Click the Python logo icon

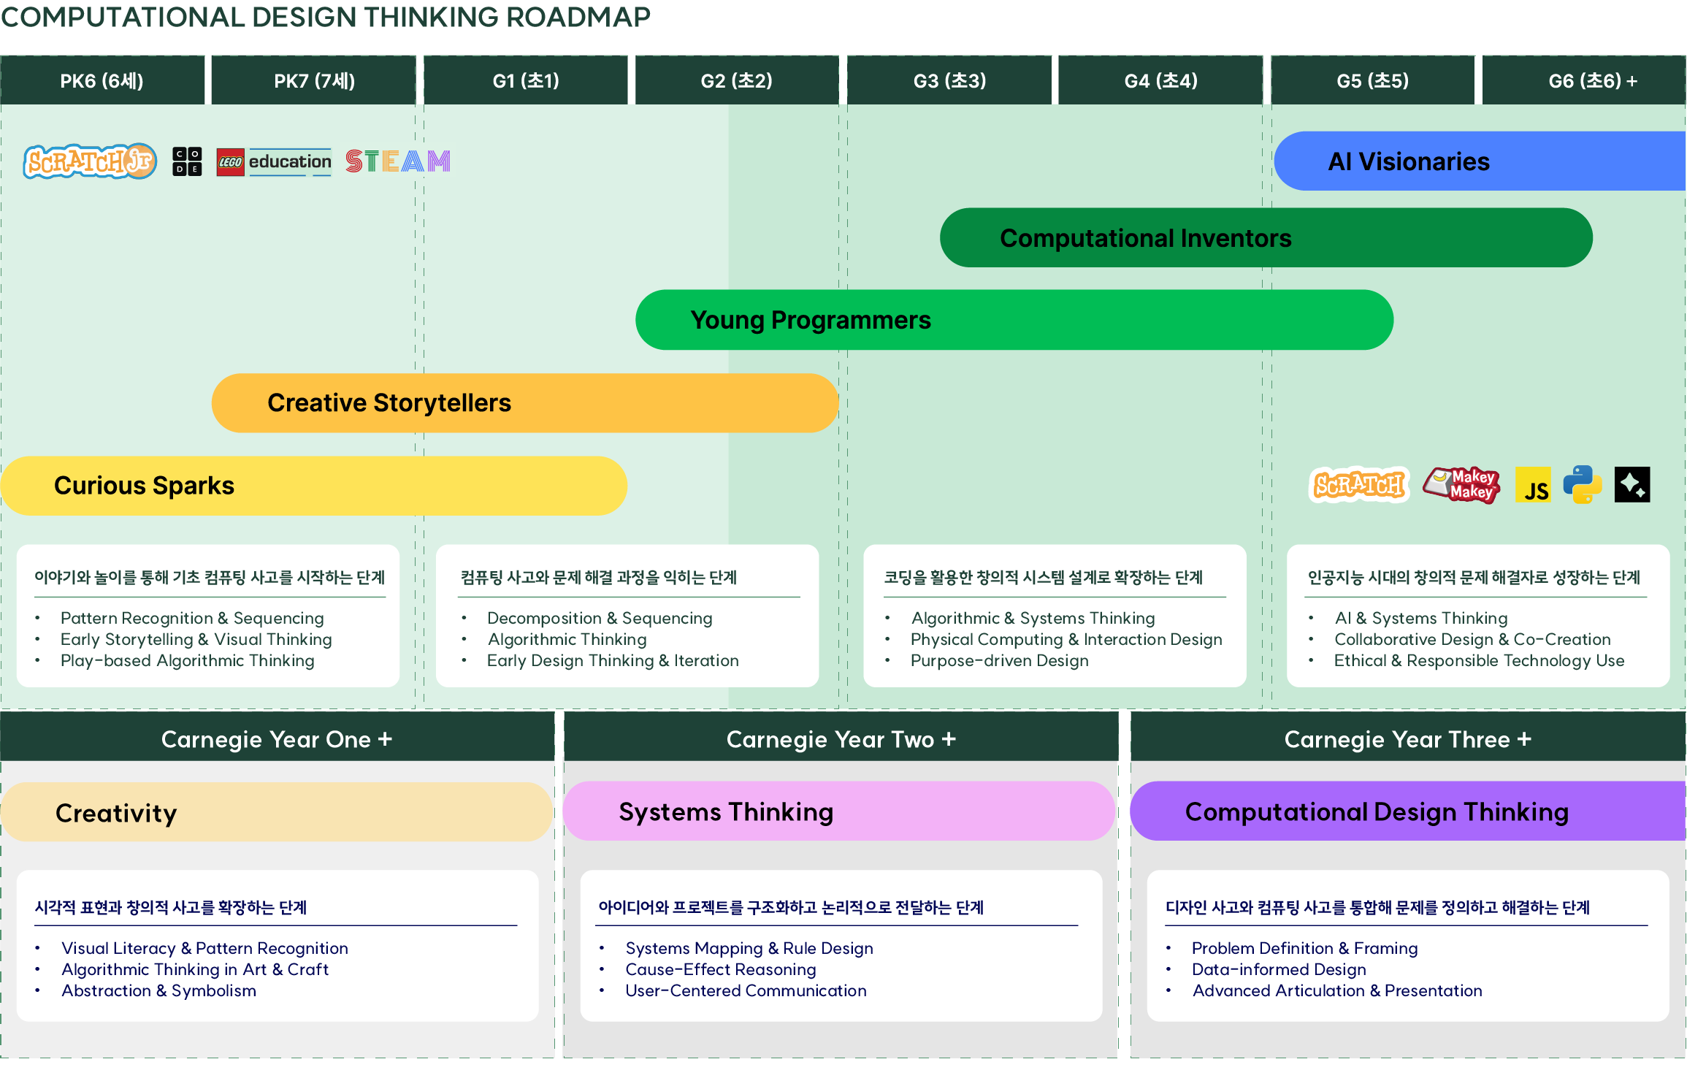point(1582,485)
